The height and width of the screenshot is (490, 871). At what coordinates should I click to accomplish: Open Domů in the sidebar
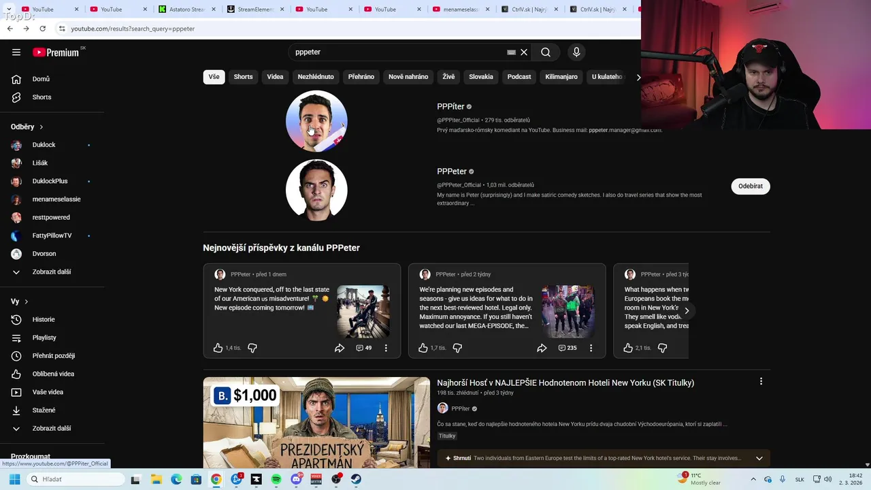coord(41,79)
